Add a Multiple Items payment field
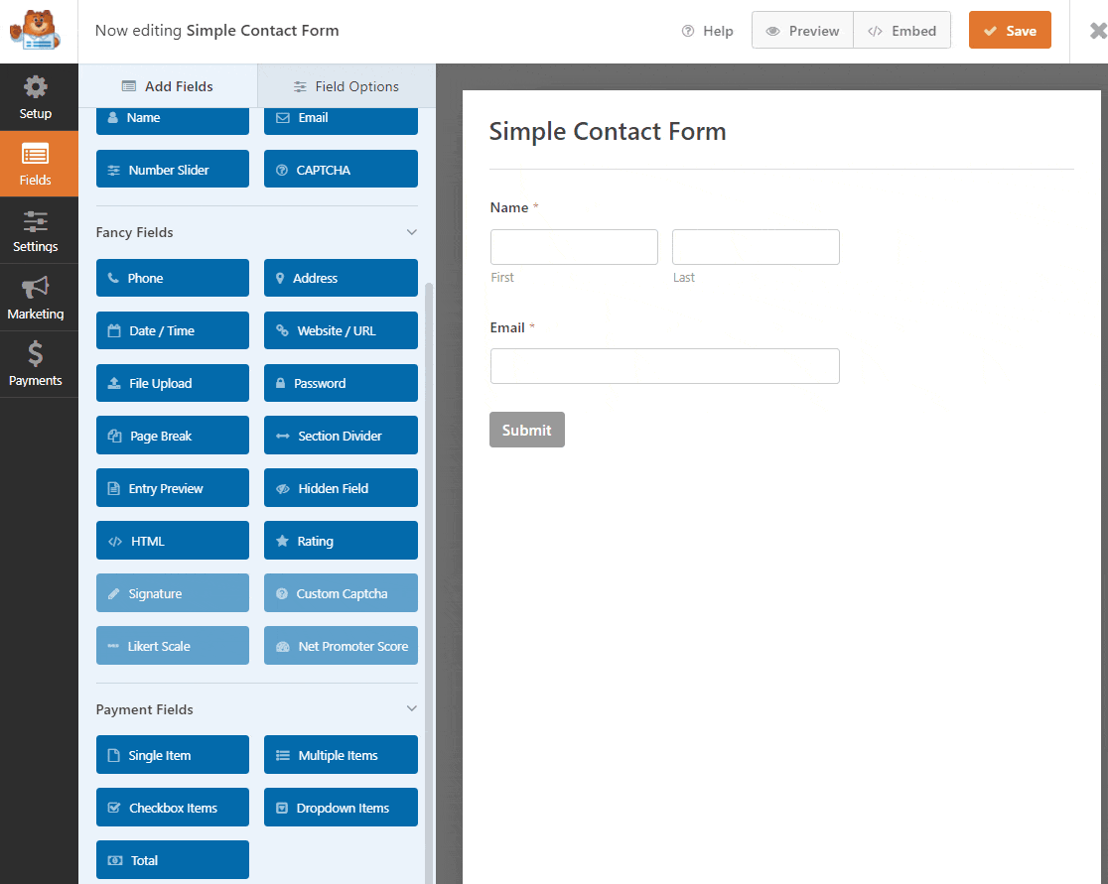The image size is (1108, 884). click(341, 755)
